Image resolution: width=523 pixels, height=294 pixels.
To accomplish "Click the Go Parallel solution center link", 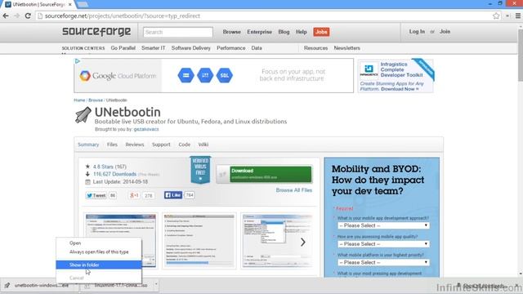I will 123,48.
